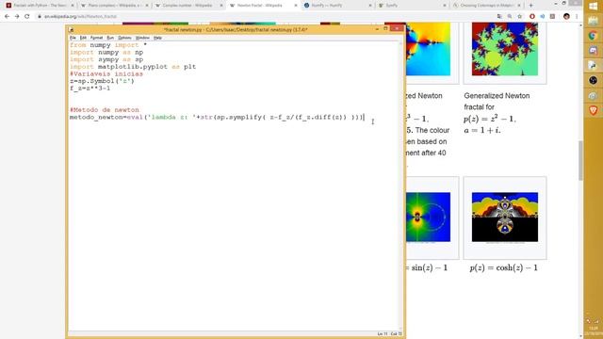The image size is (603, 339).
Task: Click the grey extension icon beside the profile avatar
Action: coord(552,17)
